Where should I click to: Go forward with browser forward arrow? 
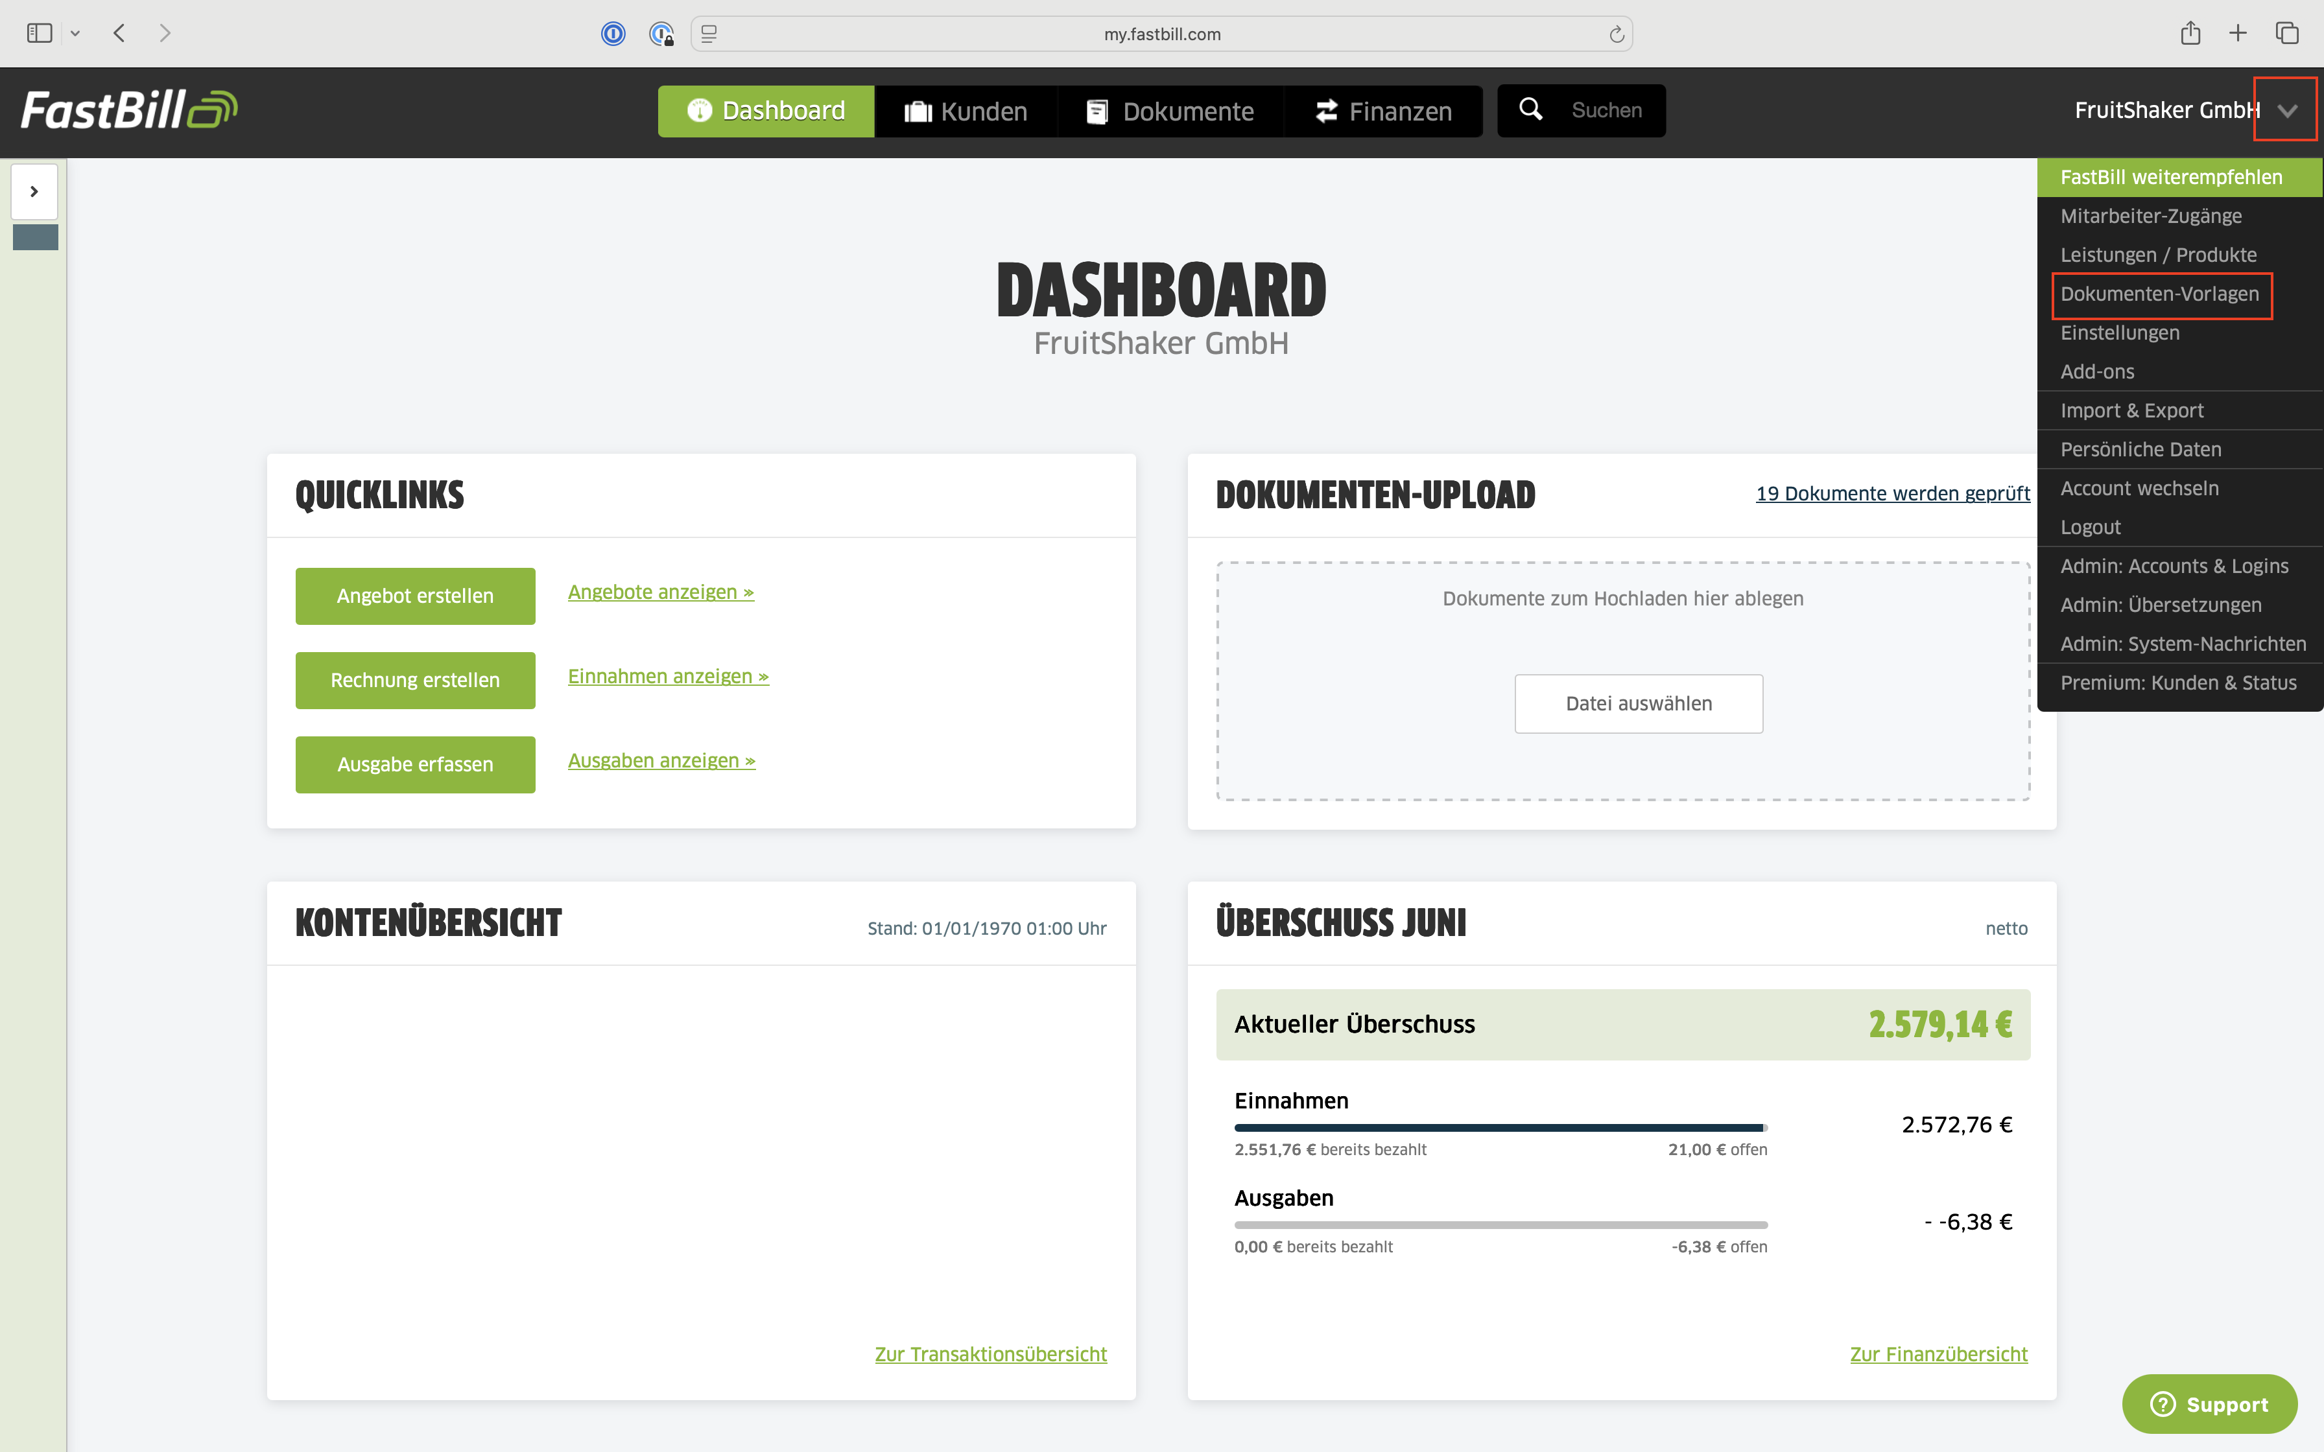165,34
